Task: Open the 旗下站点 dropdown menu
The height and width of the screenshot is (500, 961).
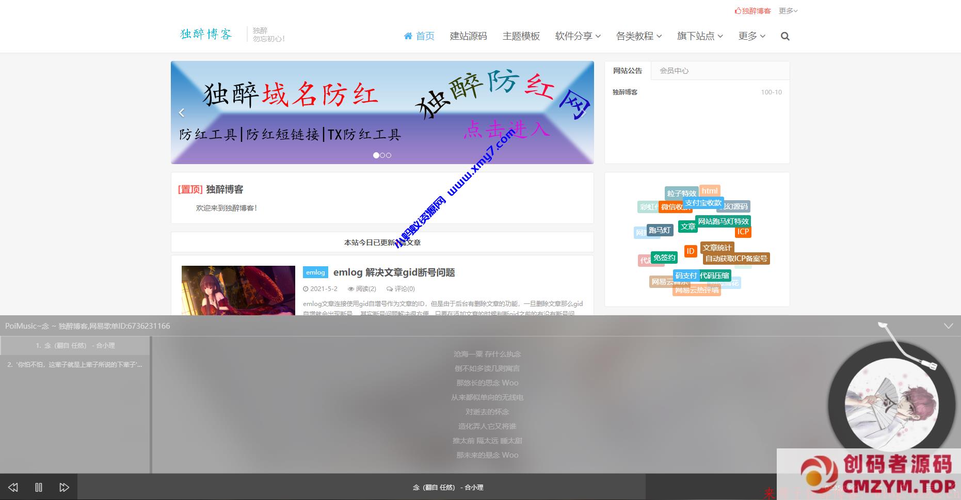Action: (699, 36)
